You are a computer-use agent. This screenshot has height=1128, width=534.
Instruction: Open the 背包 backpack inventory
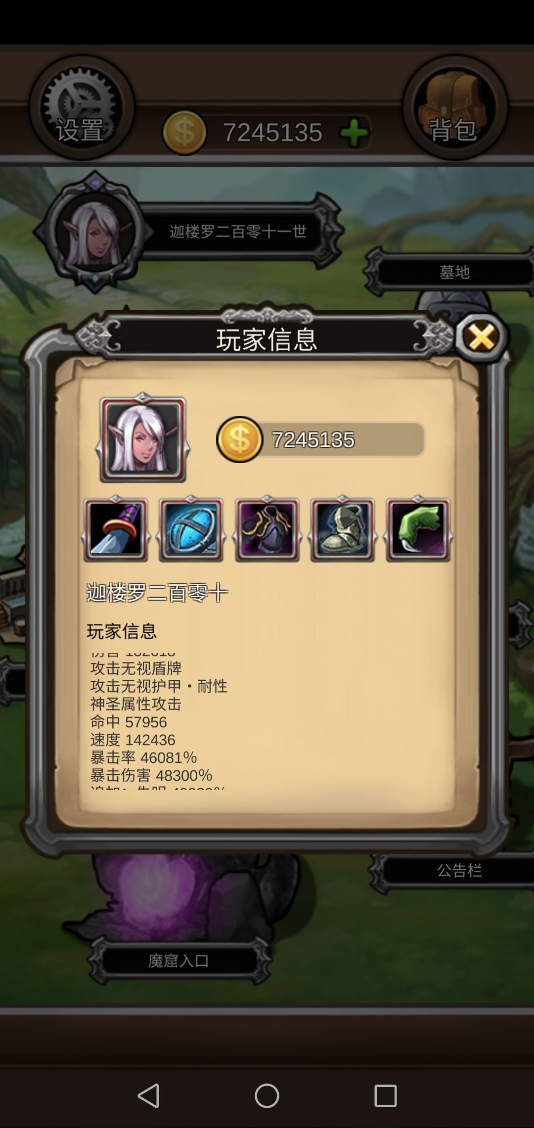pyautogui.click(x=454, y=107)
